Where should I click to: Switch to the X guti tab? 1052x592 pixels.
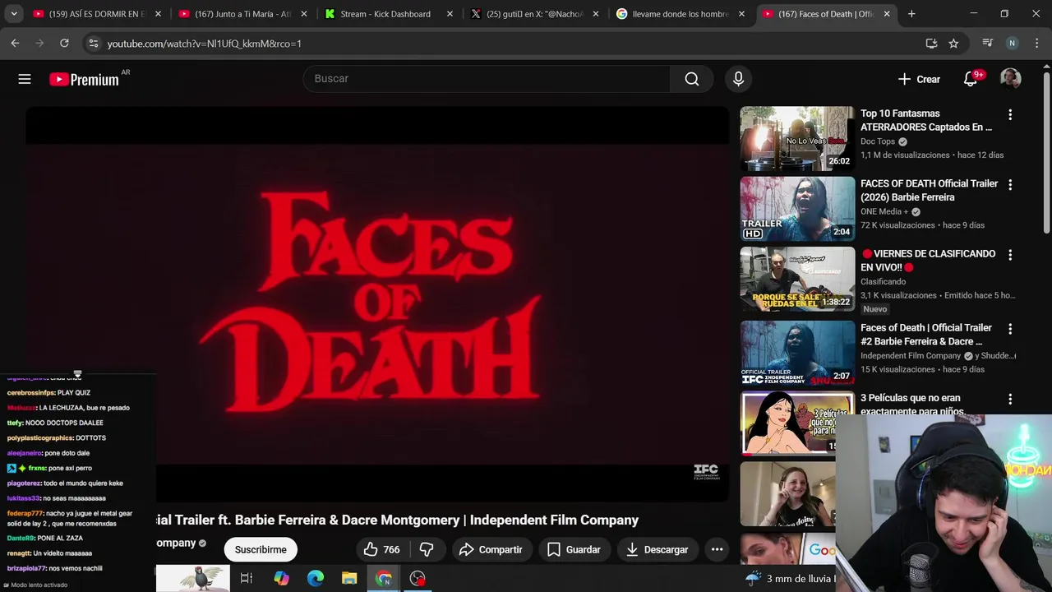pyautogui.click(x=534, y=14)
